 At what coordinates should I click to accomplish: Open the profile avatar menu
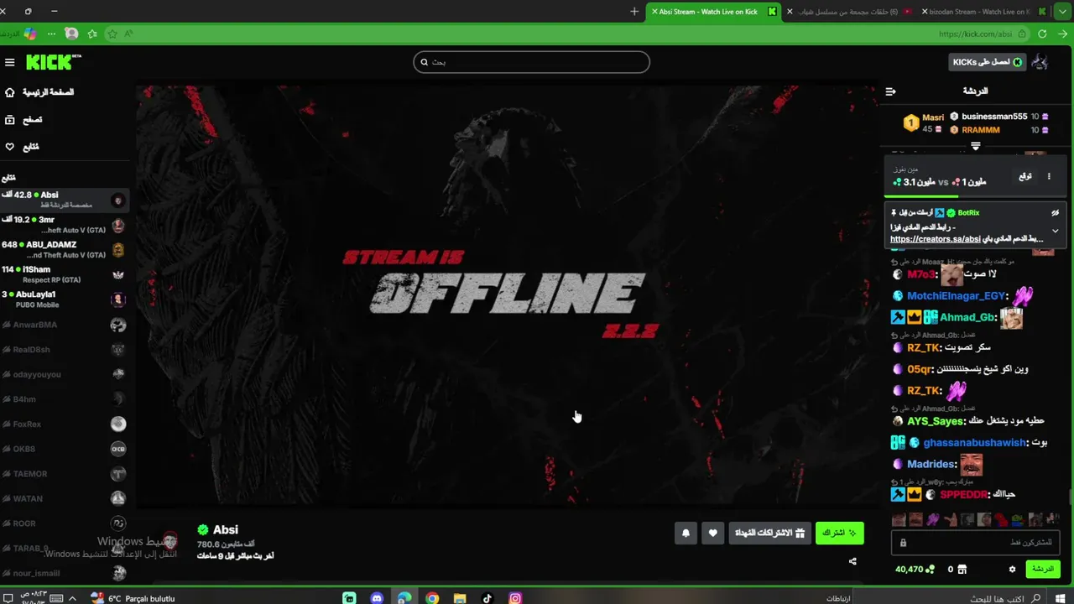pos(1040,62)
